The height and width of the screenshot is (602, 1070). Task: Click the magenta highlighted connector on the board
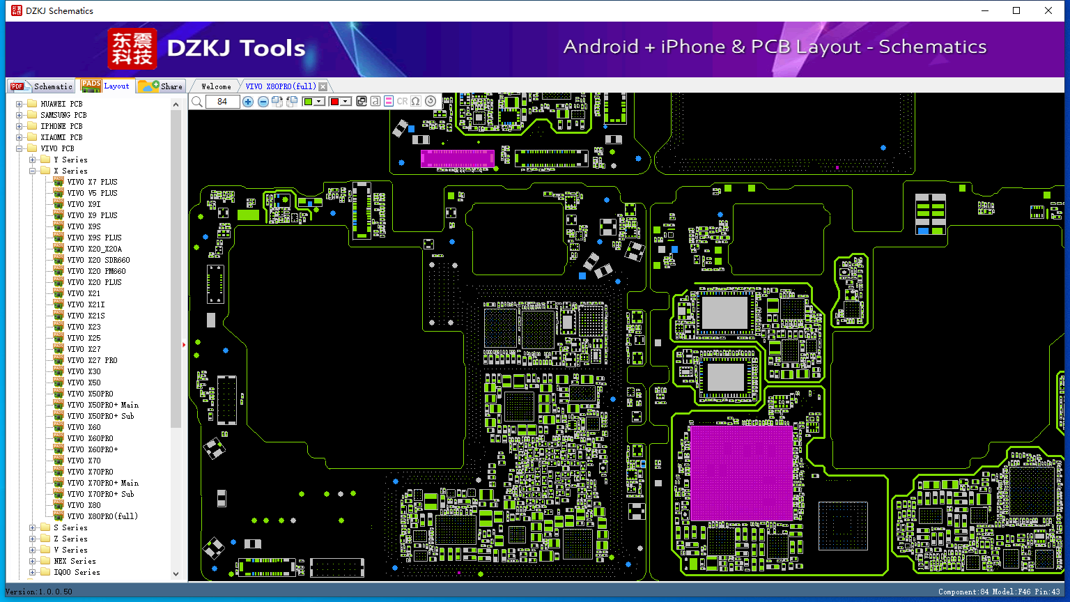coord(457,158)
